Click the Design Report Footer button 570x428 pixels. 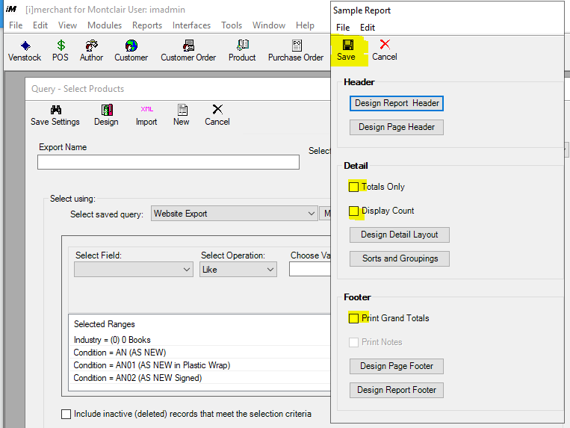397,390
